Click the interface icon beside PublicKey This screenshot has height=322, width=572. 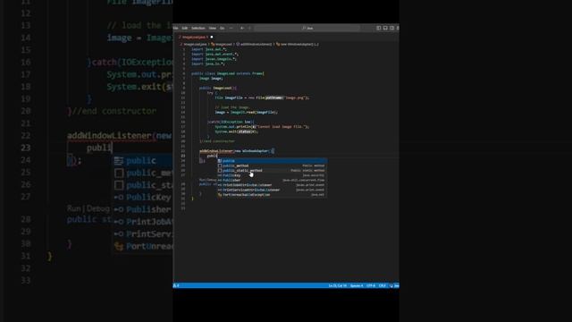[220, 175]
